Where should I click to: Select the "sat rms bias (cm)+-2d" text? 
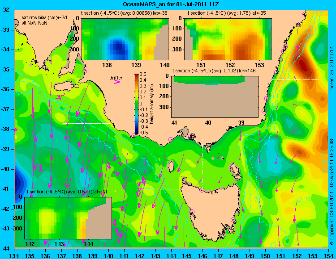click(x=44, y=18)
